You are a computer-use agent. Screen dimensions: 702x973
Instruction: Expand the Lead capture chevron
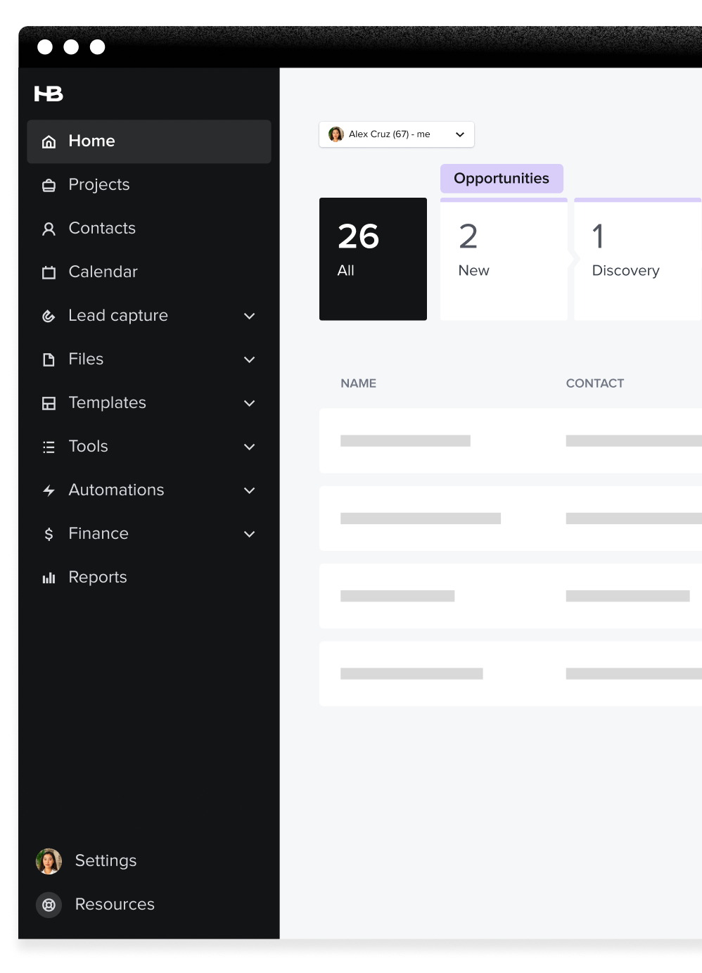pyautogui.click(x=249, y=317)
